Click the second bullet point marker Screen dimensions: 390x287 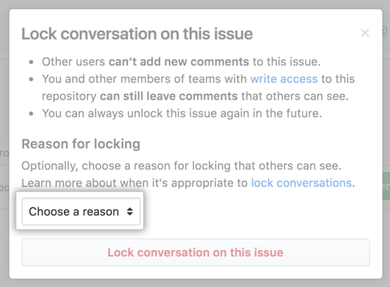coord(33,80)
